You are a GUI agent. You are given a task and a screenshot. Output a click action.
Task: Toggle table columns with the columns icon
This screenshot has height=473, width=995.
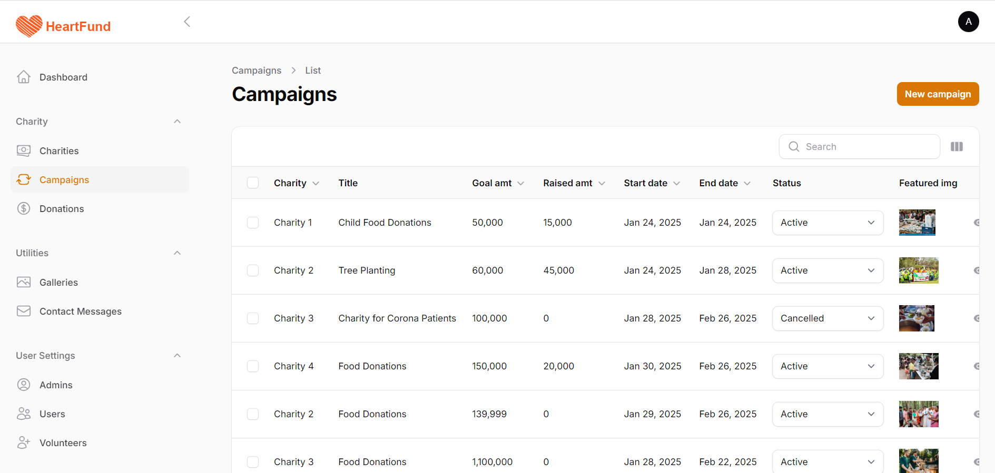pyautogui.click(x=957, y=147)
